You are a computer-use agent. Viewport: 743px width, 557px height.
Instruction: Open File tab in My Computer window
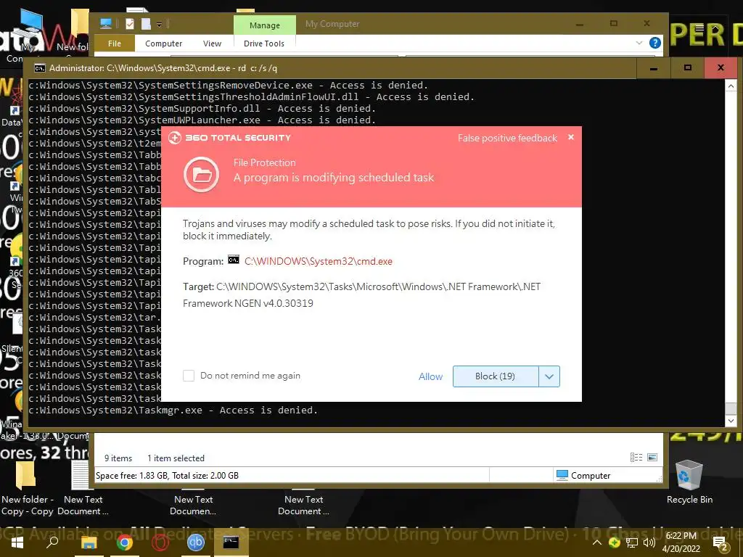pyautogui.click(x=115, y=43)
